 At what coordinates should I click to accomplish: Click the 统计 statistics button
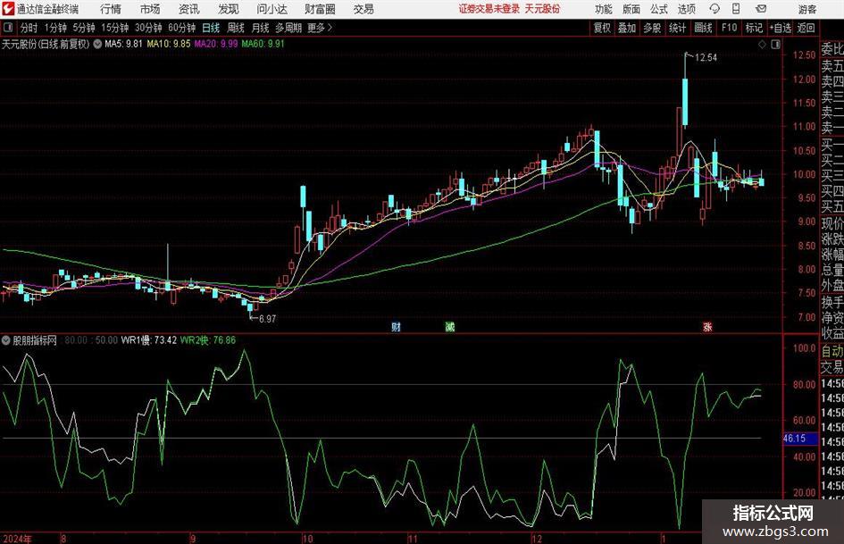click(x=677, y=28)
